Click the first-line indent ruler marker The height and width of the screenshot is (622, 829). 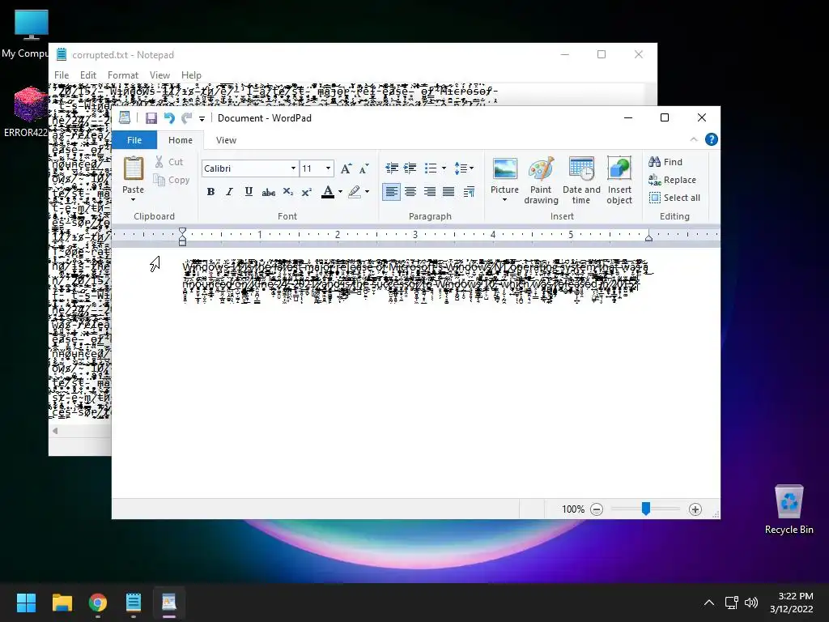pyautogui.click(x=182, y=231)
